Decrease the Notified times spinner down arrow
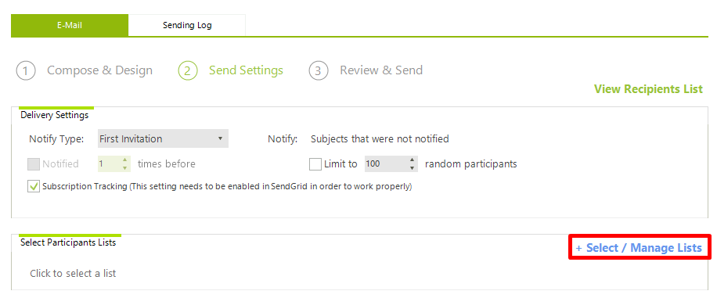Viewport: 717px width, 298px height. 124,167
